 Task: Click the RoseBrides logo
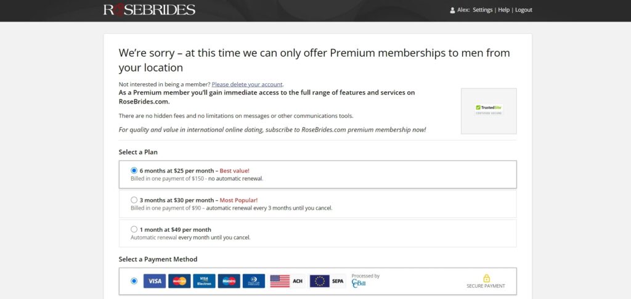(x=149, y=10)
